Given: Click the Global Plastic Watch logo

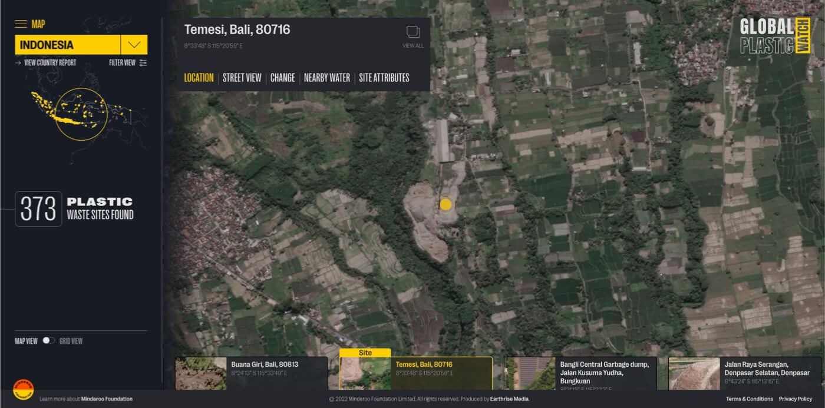Looking at the screenshot, I should point(775,36).
